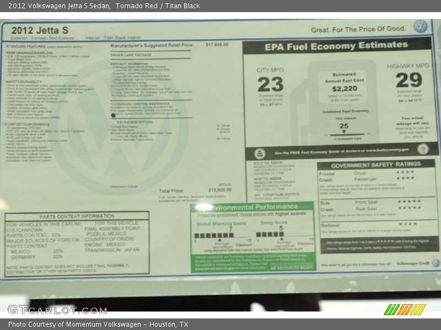Click the 'Great. For The Price Of Good.' slogan
The height and width of the screenshot is (330, 441).
(x=358, y=29)
